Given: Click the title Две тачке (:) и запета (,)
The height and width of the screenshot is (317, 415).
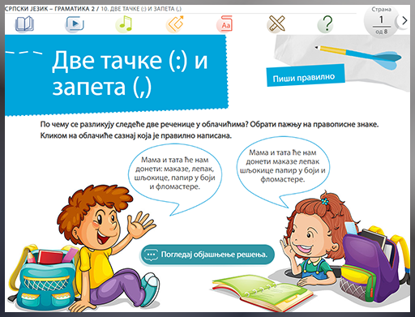Looking at the screenshot, I should (x=130, y=74).
